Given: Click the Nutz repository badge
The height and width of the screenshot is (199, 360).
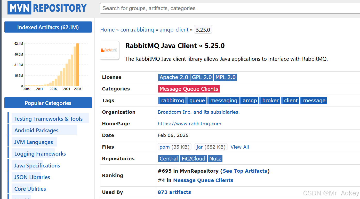Looking at the screenshot, I should click(x=215, y=159).
